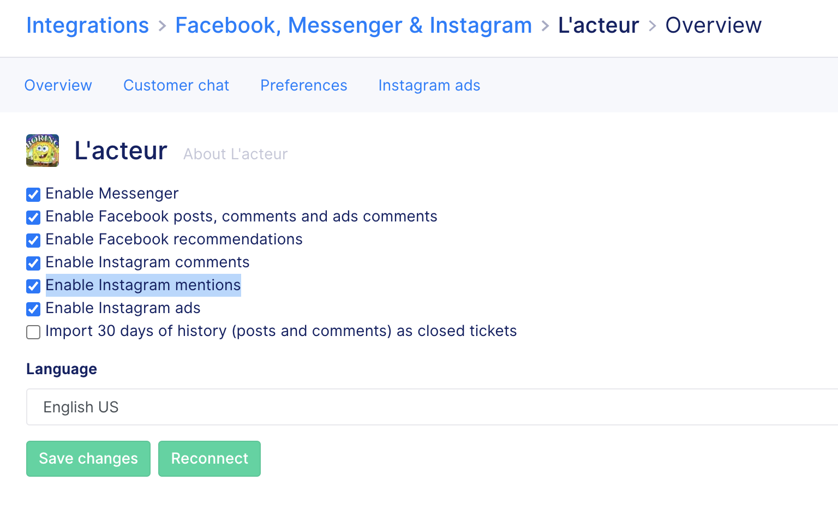Screen dimensions: 838x516
Task: Open the Customer chat tab
Action: tap(176, 86)
